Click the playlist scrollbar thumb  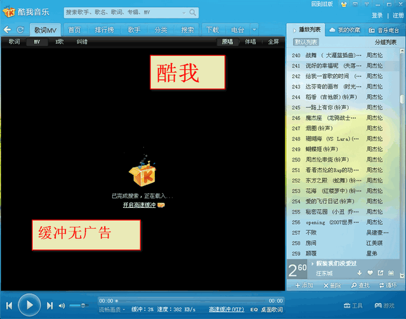click(402, 98)
